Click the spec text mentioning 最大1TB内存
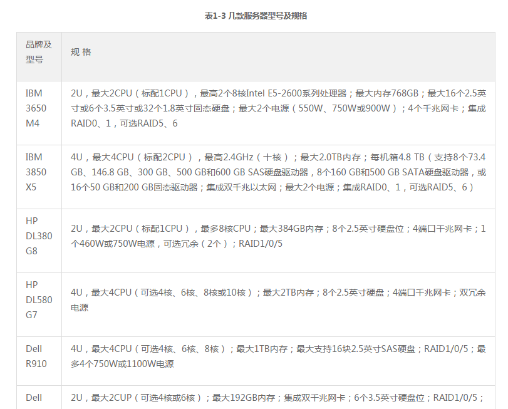The height and width of the screenshot is (409, 508). 278,356
